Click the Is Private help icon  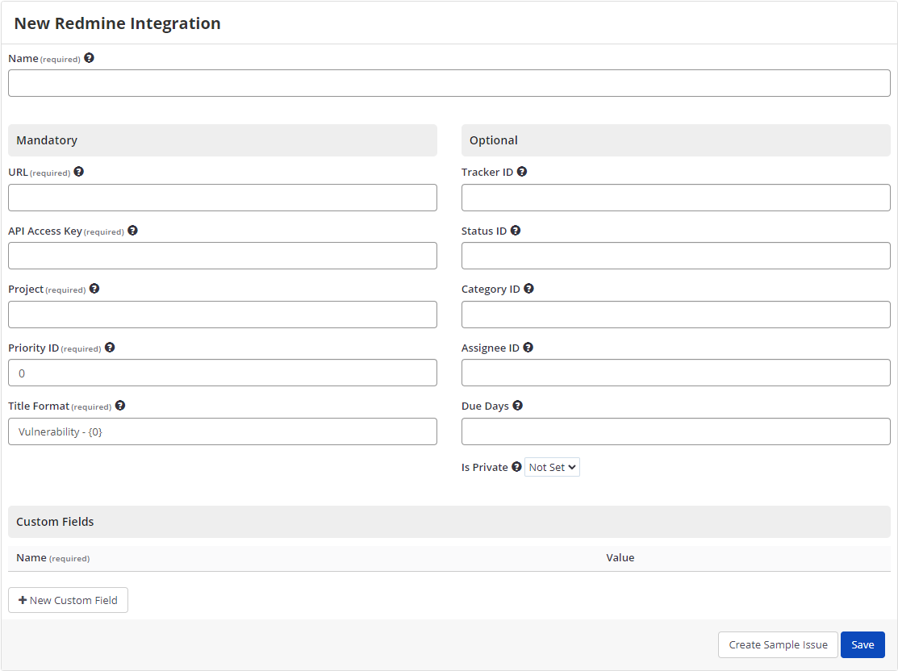(516, 466)
